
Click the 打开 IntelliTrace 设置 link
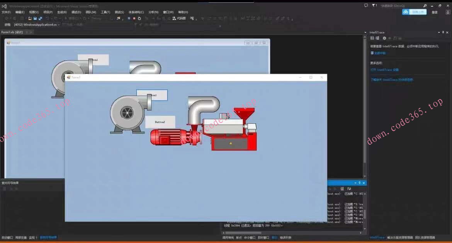(x=384, y=70)
